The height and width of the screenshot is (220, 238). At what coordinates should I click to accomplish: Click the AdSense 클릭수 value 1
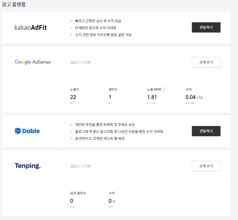tap(110, 97)
